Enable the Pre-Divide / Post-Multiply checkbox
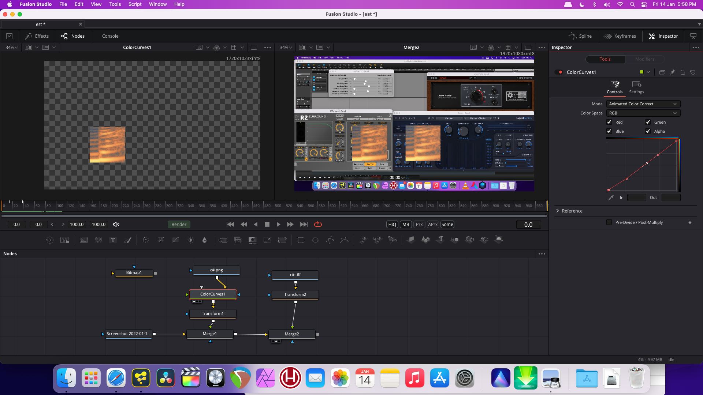Image resolution: width=703 pixels, height=395 pixels. (609, 222)
